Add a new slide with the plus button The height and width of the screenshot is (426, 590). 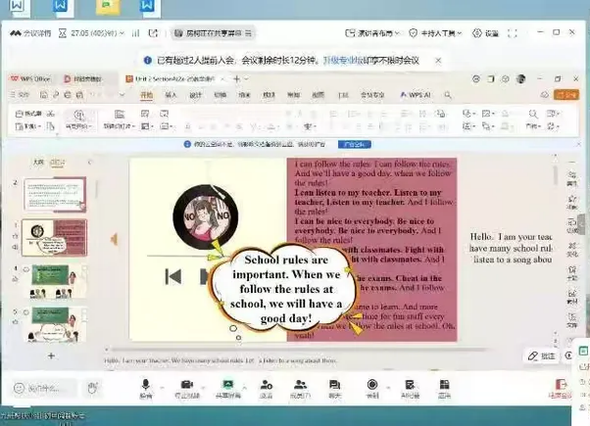pyautogui.click(x=52, y=355)
